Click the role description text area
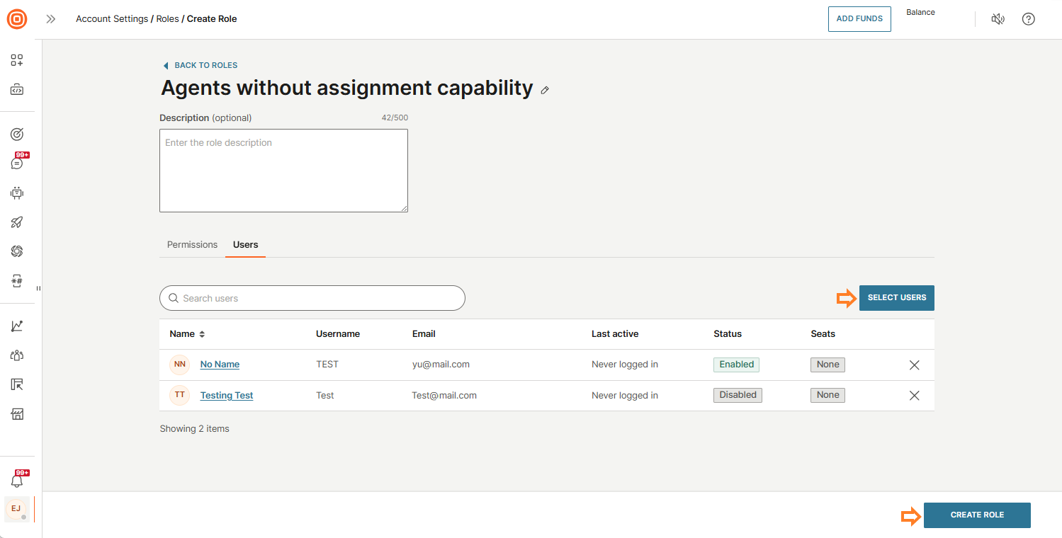 [283, 171]
